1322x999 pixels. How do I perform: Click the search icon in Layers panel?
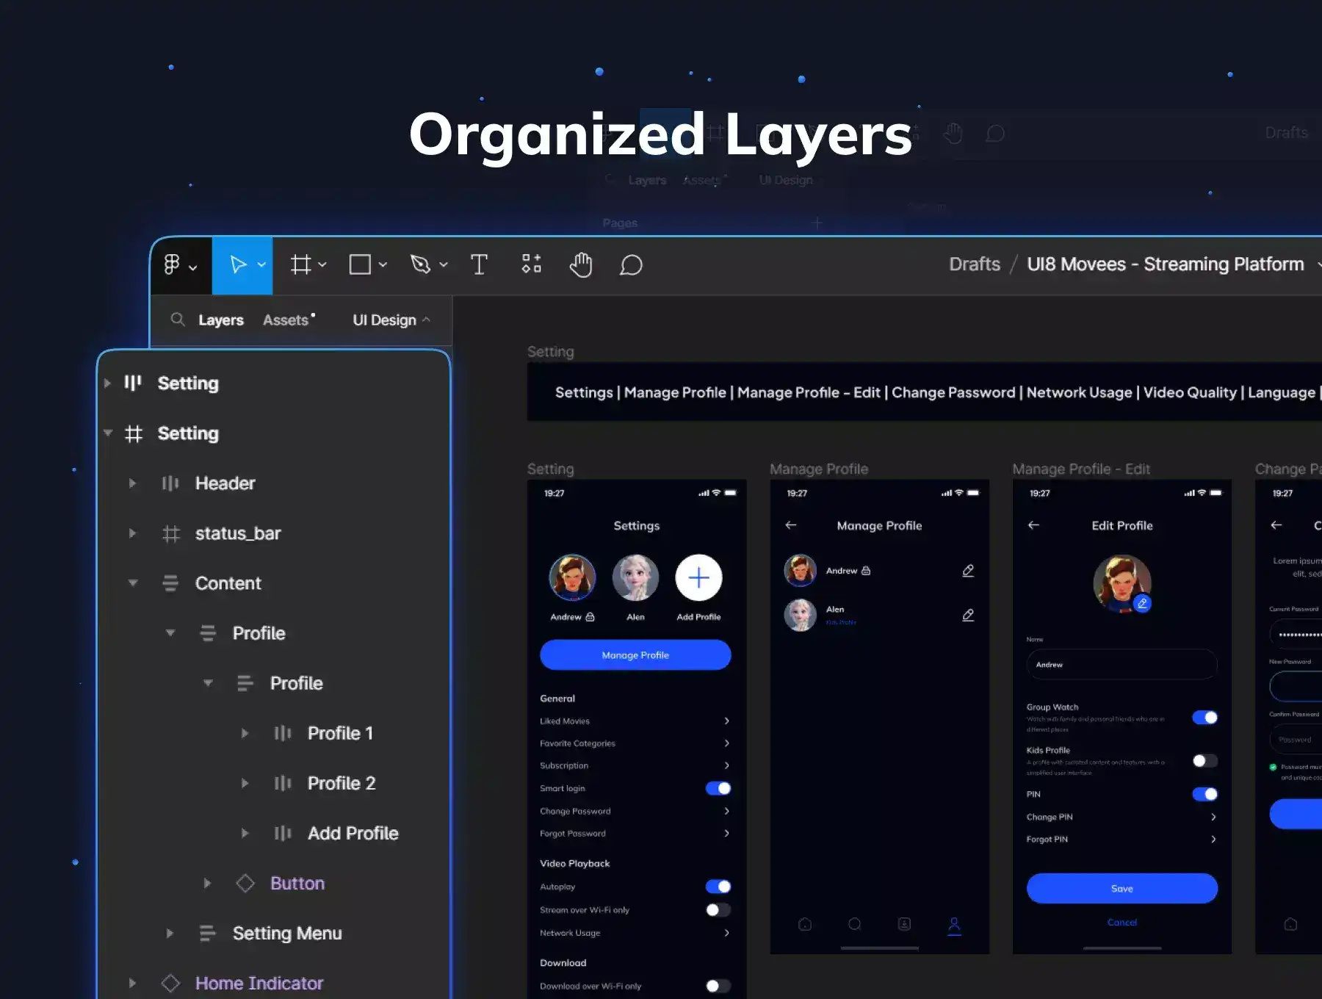(x=177, y=320)
